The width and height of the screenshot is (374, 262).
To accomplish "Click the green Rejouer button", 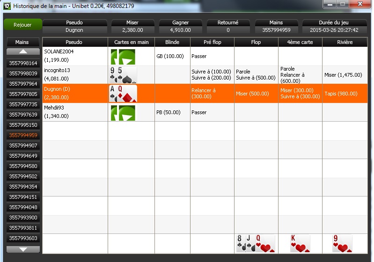I will coord(22,25).
